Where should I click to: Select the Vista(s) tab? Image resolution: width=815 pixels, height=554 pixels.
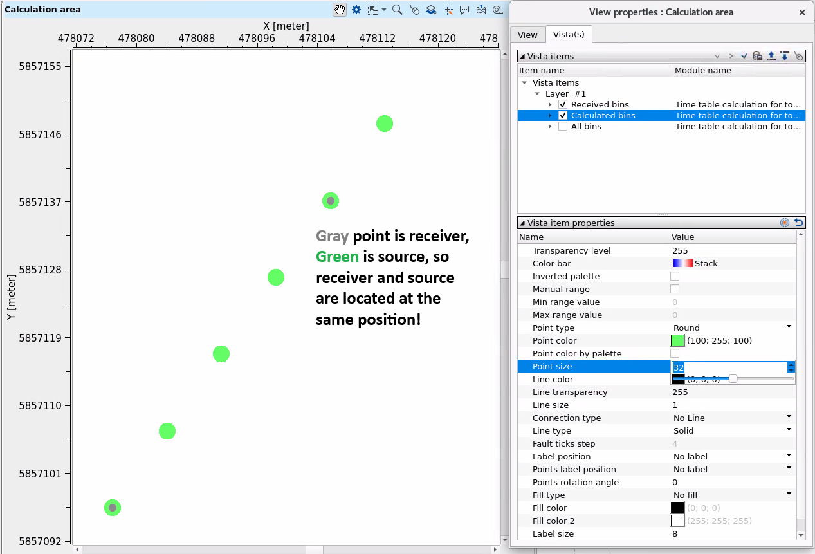[569, 35]
